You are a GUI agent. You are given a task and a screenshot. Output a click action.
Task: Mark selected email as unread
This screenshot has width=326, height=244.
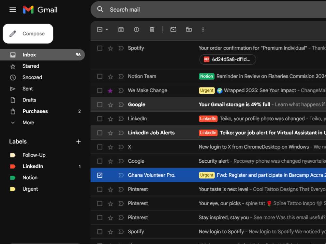(173, 30)
